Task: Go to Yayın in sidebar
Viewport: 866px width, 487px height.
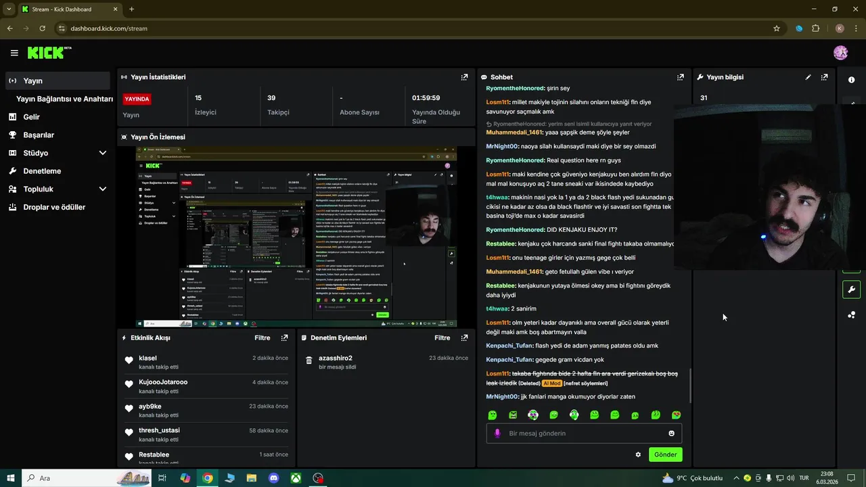Action: (57, 80)
